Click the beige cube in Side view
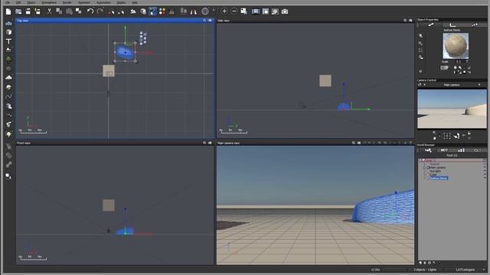490x275 pixels. [325, 81]
